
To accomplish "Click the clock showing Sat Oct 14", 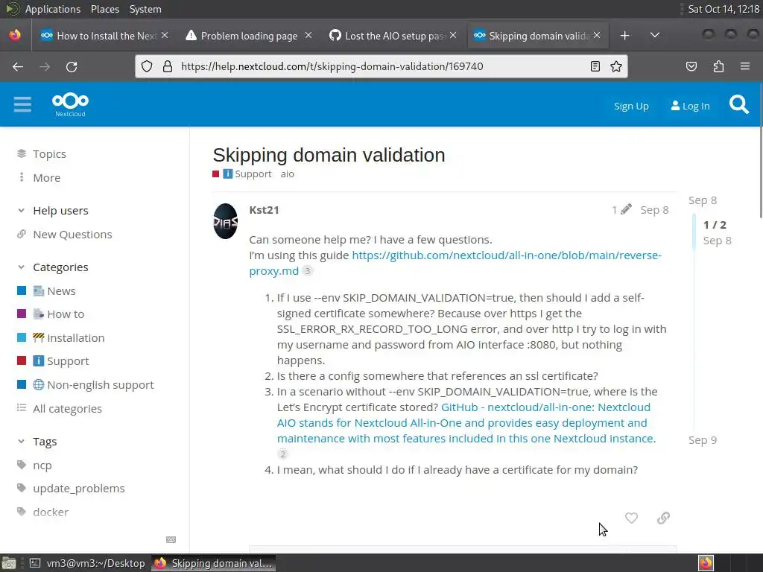I will [x=723, y=9].
